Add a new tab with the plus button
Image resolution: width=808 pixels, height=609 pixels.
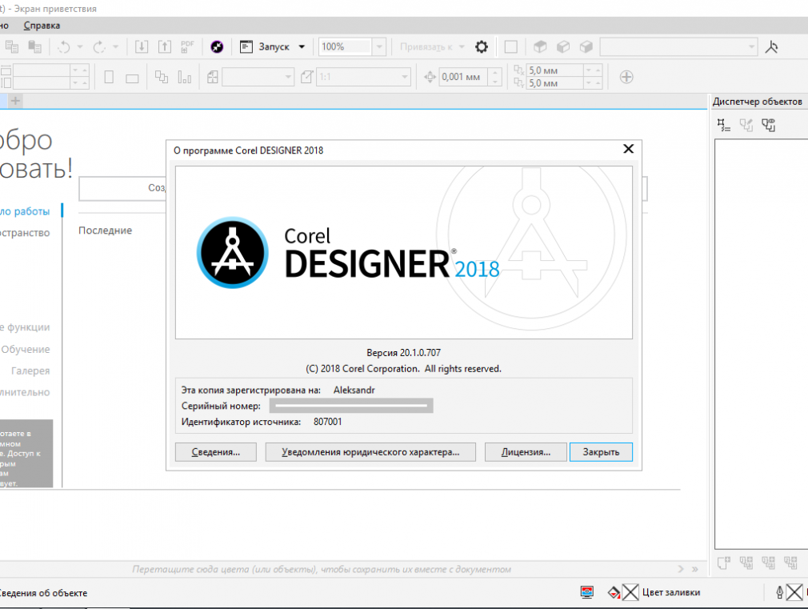15,101
